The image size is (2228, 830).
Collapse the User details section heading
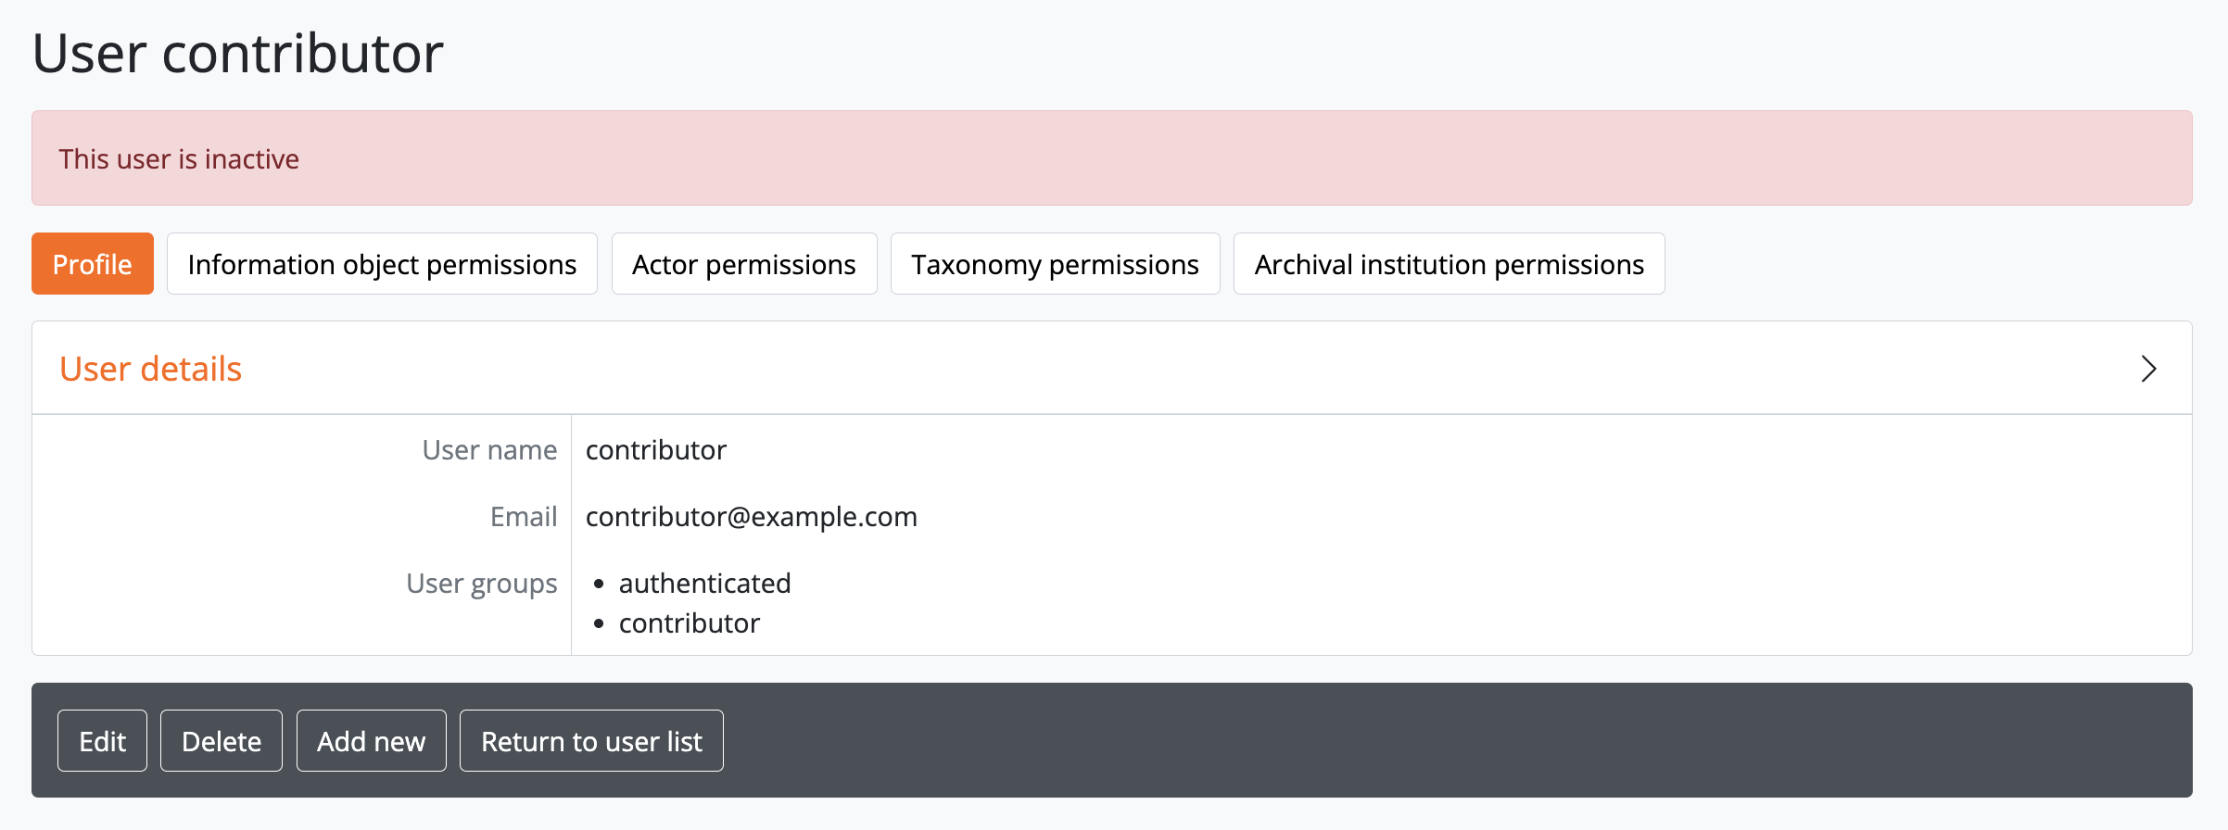tap(150, 369)
